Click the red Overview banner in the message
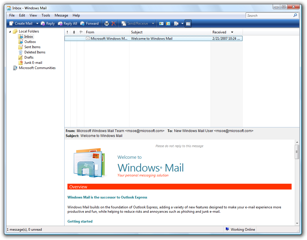The width and height of the screenshot is (307, 240). point(179,187)
